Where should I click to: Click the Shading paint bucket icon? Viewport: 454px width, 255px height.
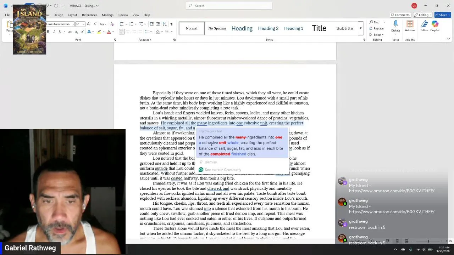(x=157, y=32)
